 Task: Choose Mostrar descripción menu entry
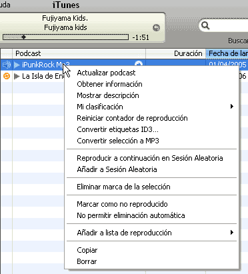(x=151, y=95)
